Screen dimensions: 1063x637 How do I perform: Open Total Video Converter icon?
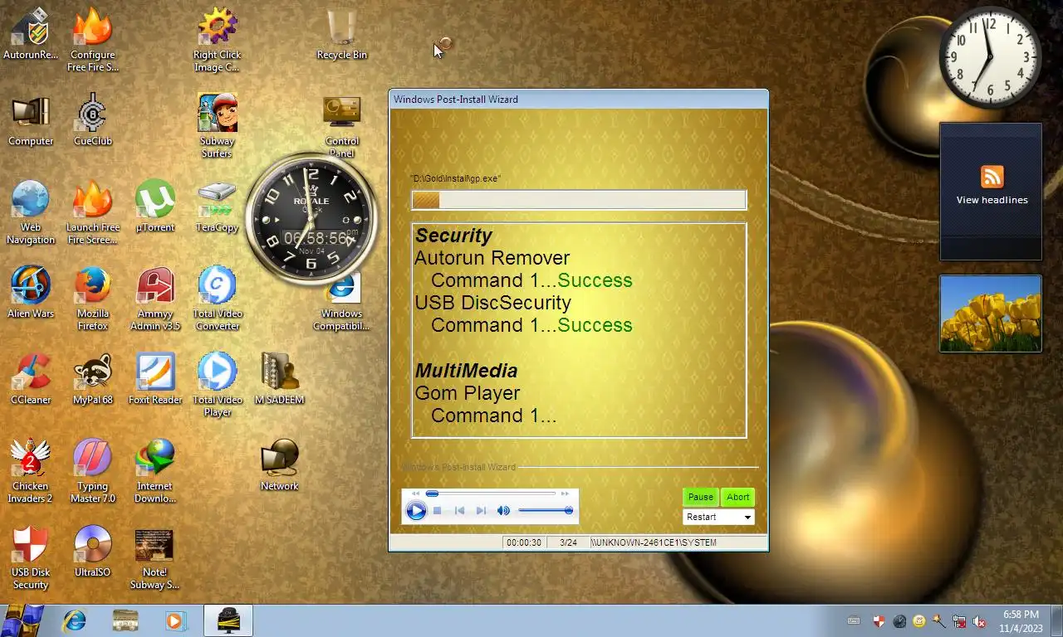pos(217,299)
